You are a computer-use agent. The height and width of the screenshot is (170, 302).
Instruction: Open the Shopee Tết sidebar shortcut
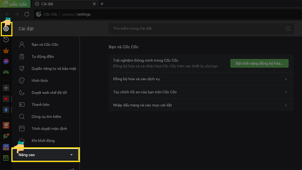point(6,125)
